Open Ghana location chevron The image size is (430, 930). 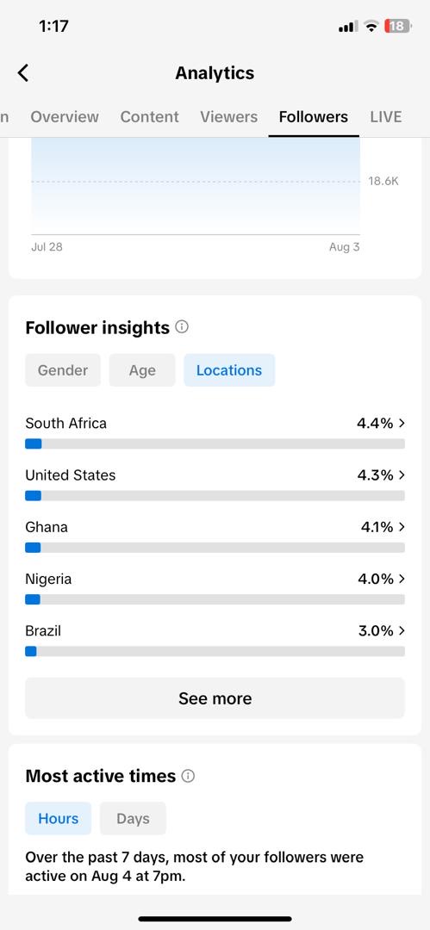click(402, 527)
